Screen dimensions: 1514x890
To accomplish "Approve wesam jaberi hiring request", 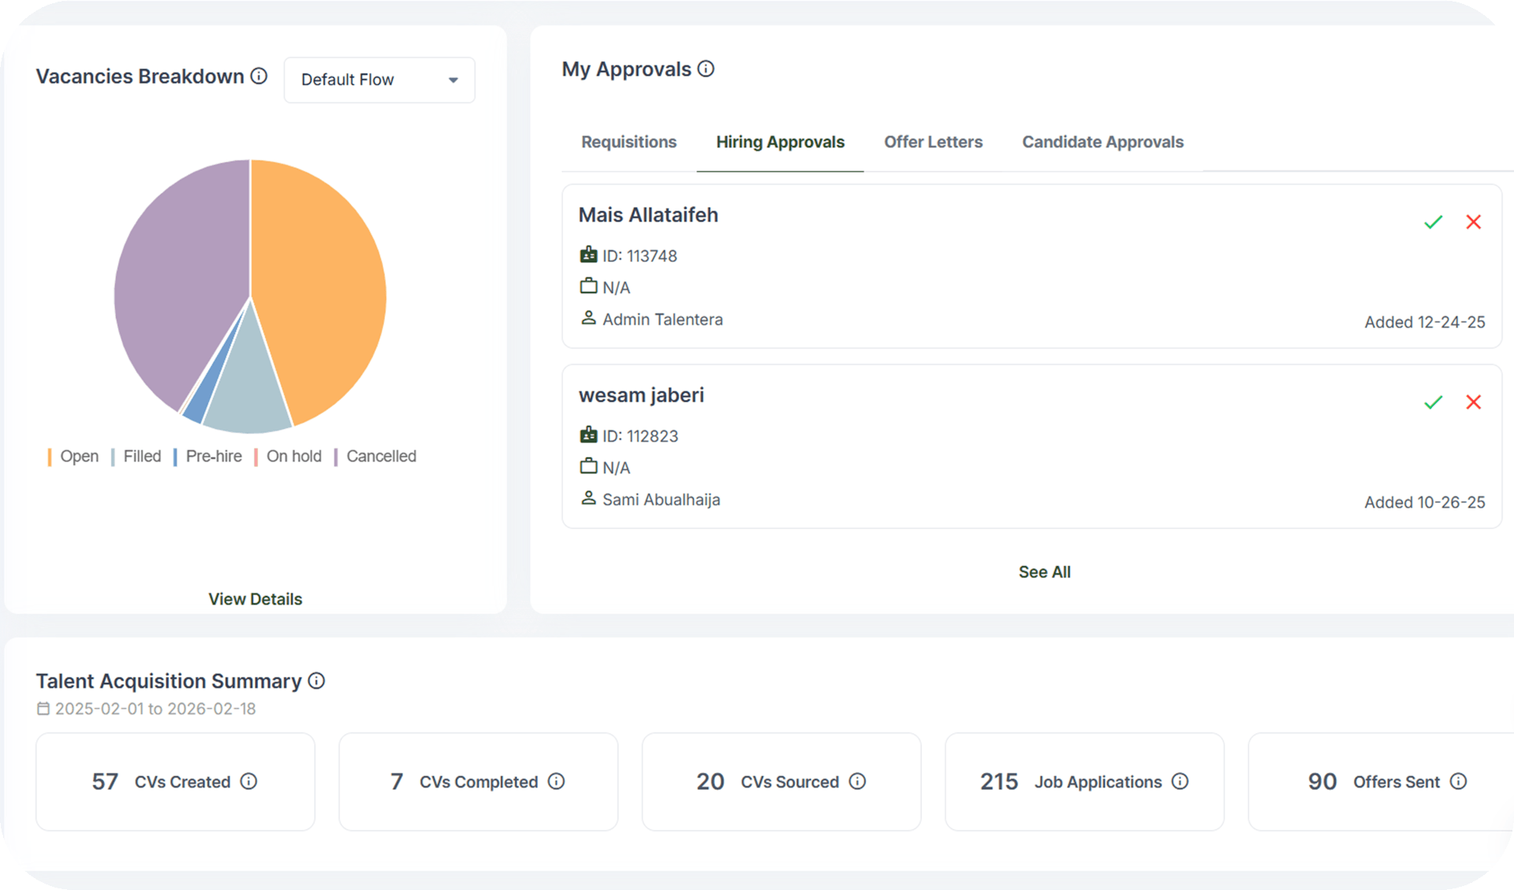I will 1433,403.
